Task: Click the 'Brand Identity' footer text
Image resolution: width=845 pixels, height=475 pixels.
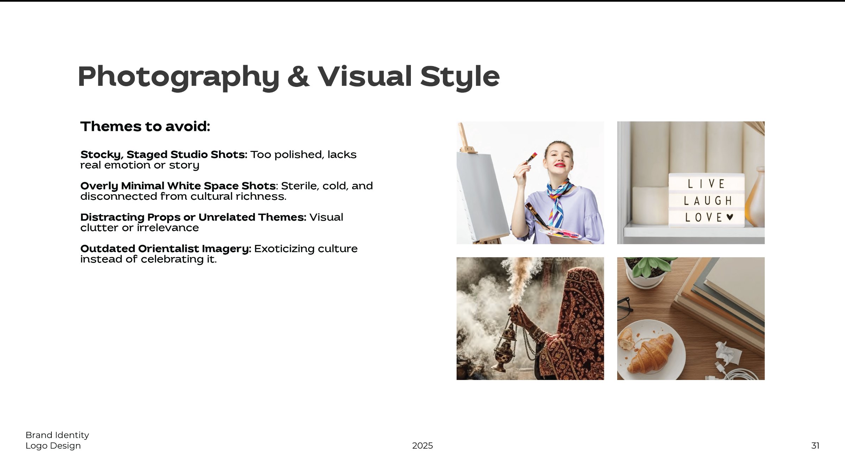Action: click(x=57, y=435)
